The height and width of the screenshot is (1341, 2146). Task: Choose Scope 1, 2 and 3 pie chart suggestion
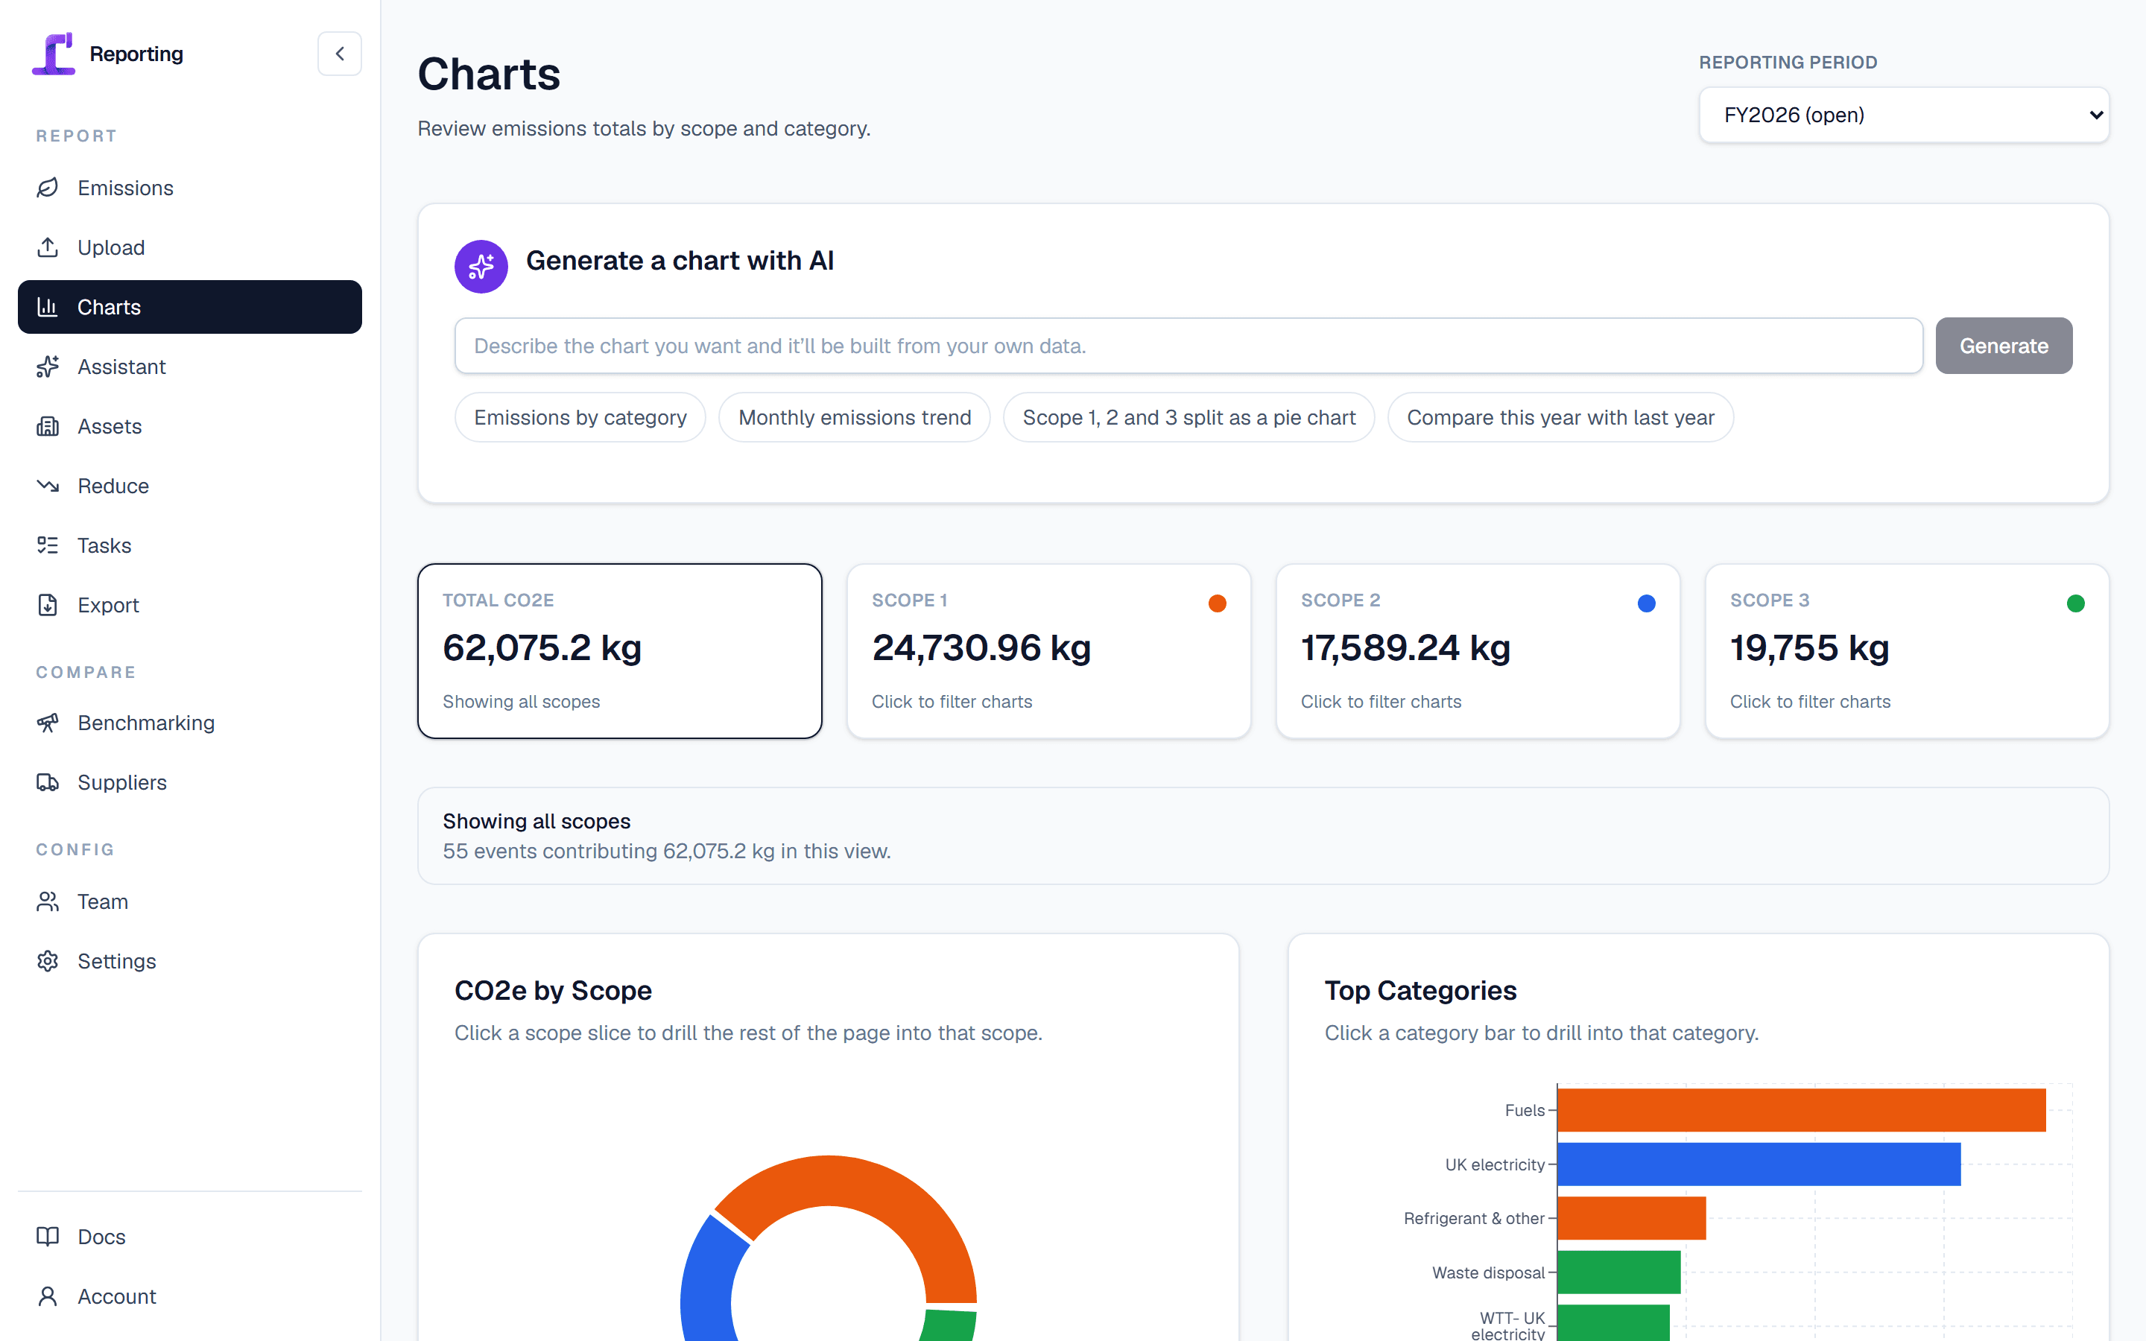(x=1188, y=417)
